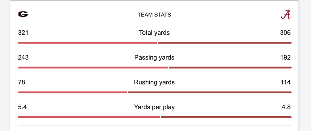Click Georgia's light red Total yards bar
Screen dimensions: 311x131
pyautogui.click(x=88, y=43)
